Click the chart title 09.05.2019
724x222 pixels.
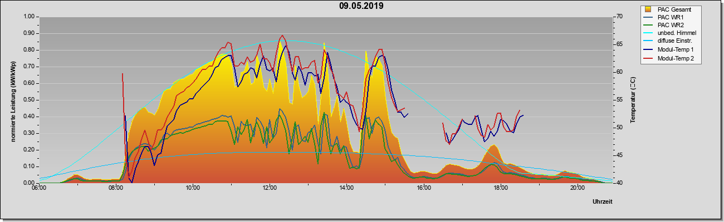coord(361,6)
